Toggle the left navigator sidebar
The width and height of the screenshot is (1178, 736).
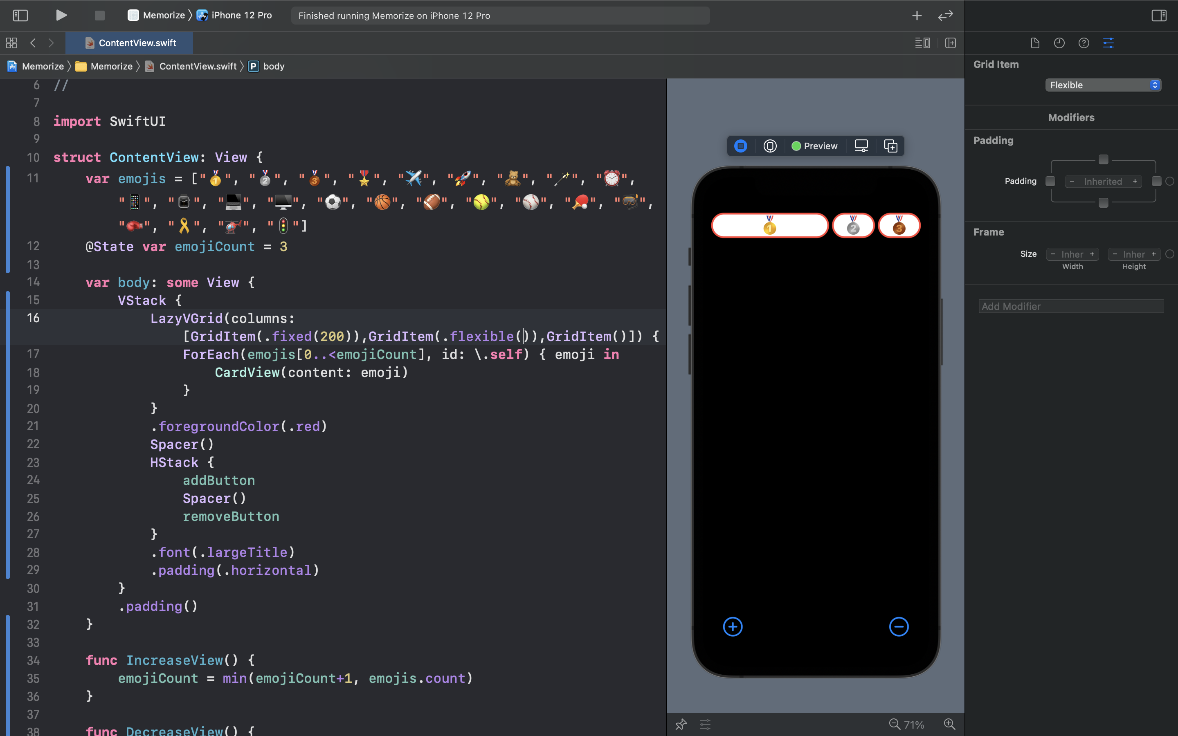tap(20, 16)
